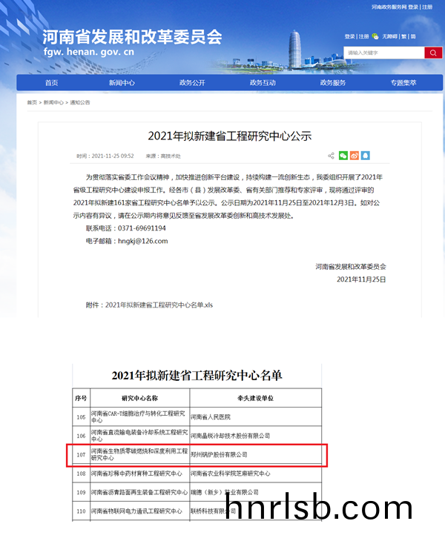Open the 政务公开 navigation tab
This screenshot has width=445, height=541.
coord(192,83)
